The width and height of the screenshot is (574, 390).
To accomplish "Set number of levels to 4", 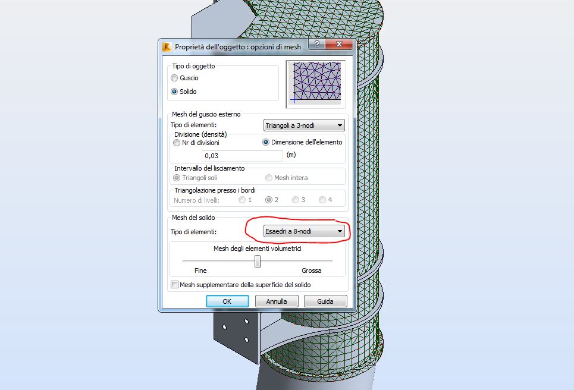I will click(322, 200).
